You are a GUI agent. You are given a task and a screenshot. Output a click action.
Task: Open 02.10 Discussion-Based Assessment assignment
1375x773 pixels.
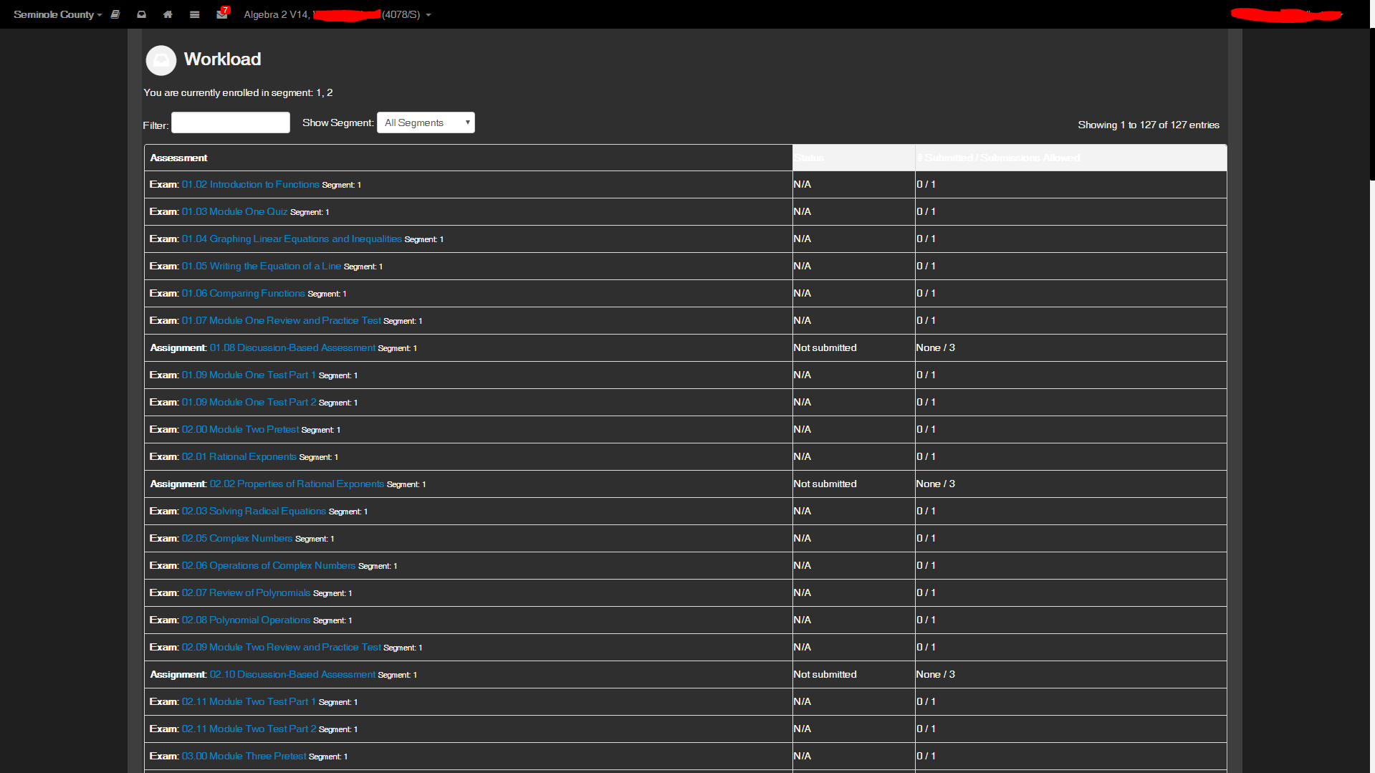[x=292, y=674]
